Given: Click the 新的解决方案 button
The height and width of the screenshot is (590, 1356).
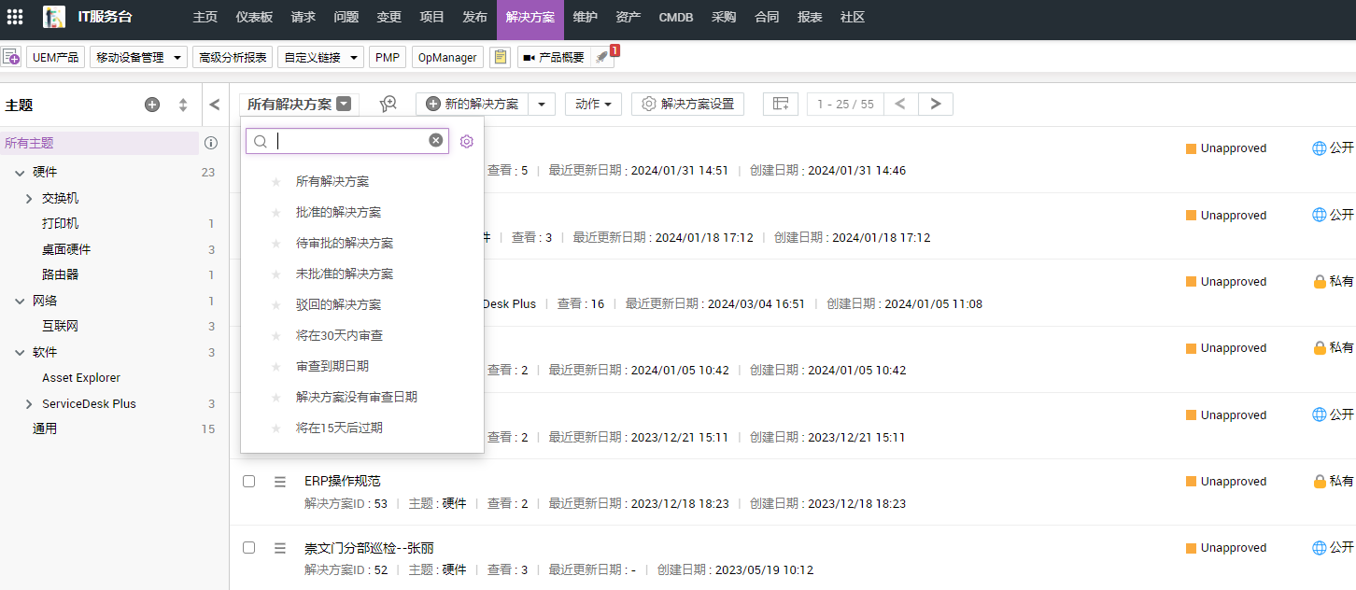Looking at the screenshot, I should coord(473,104).
